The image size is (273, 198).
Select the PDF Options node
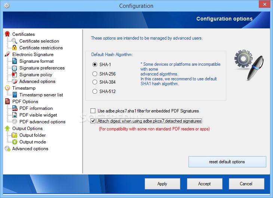tap(25, 102)
